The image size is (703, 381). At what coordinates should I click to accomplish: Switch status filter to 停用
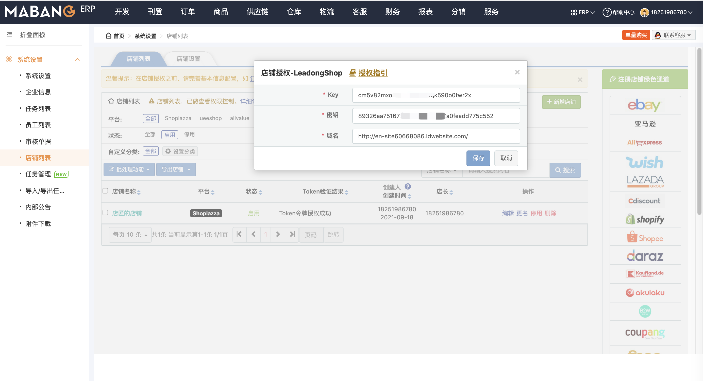189,134
